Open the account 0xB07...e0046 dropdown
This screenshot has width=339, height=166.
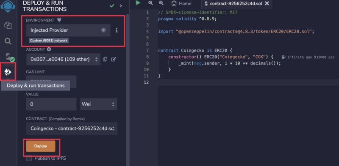point(63,59)
